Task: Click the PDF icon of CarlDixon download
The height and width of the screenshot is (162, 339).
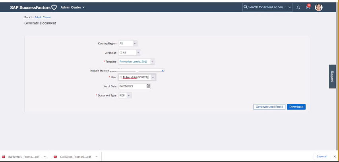Action: point(55,156)
